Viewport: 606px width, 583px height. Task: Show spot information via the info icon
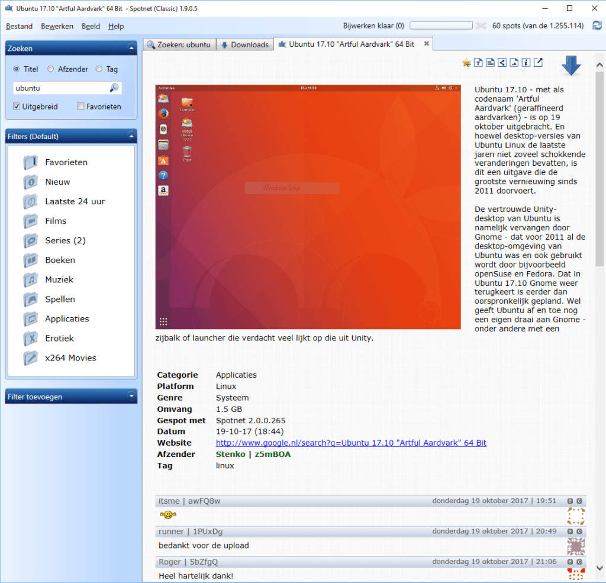pyautogui.click(x=526, y=62)
